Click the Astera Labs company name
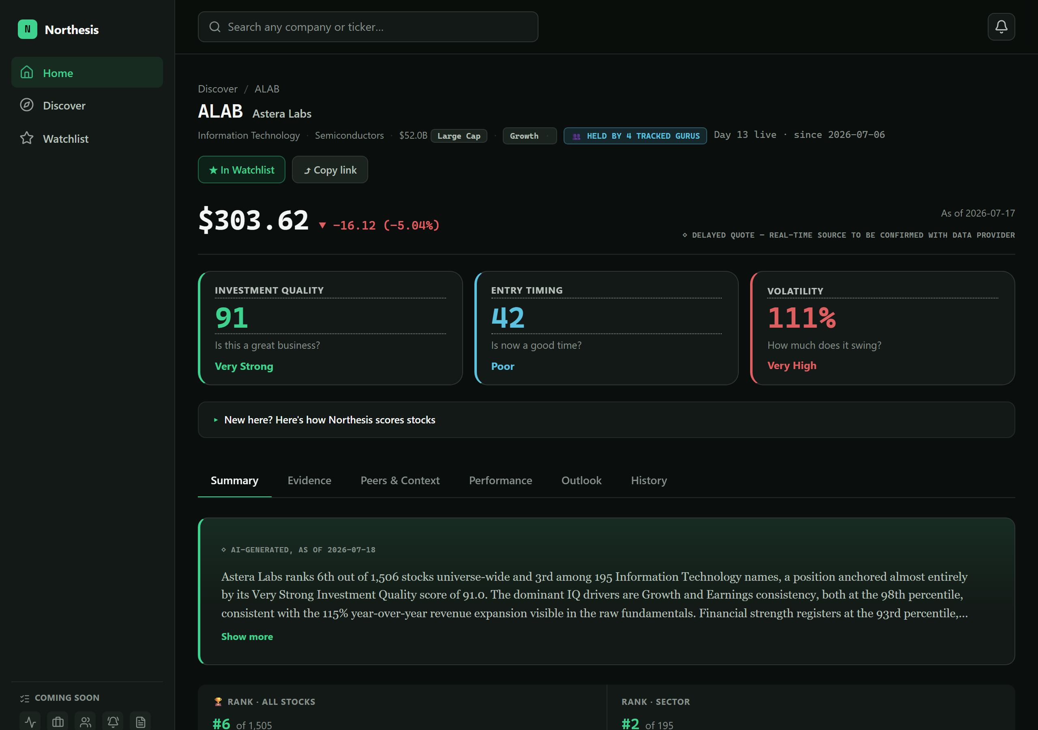 282,114
